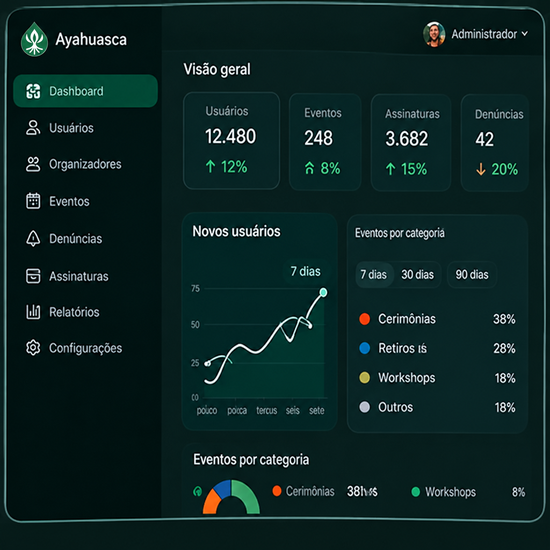Click the yellow Workshops 18% color dot
Image resolution: width=550 pixels, height=550 pixels.
365,378
